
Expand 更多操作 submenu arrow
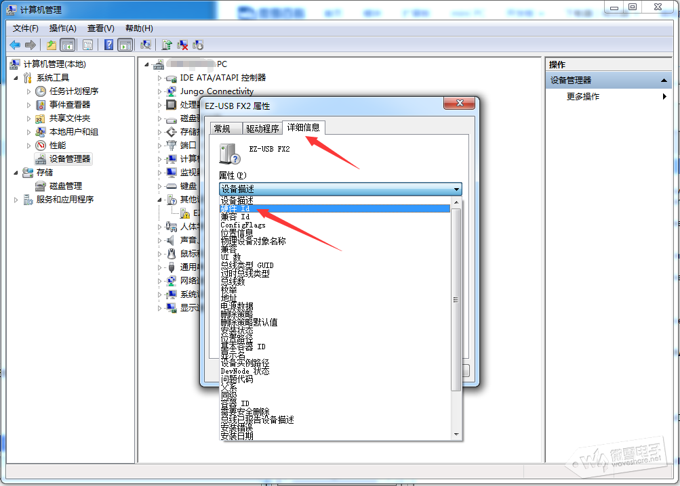point(664,97)
